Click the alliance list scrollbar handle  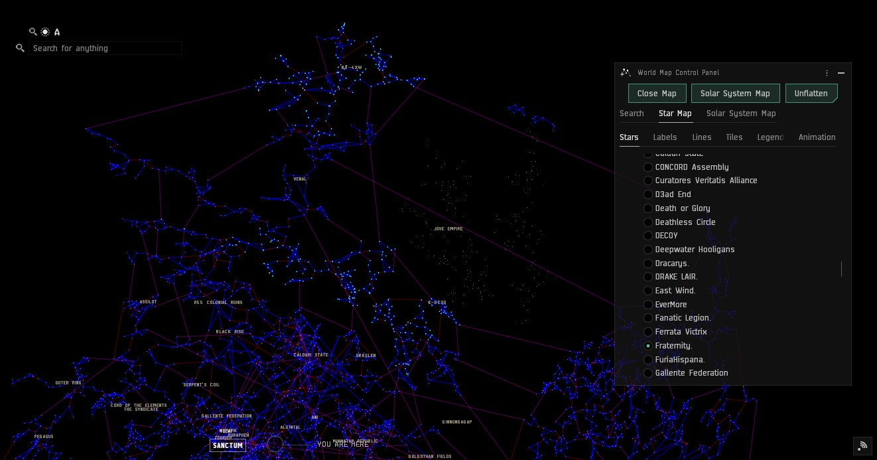[842, 269]
